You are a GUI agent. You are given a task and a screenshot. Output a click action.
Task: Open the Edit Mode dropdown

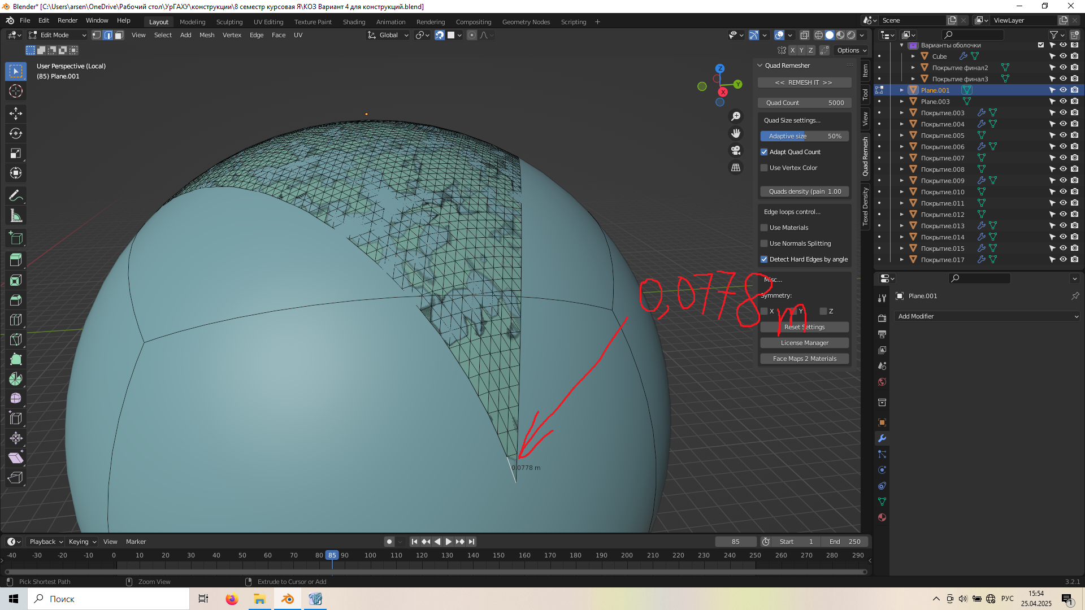(x=57, y=35)
